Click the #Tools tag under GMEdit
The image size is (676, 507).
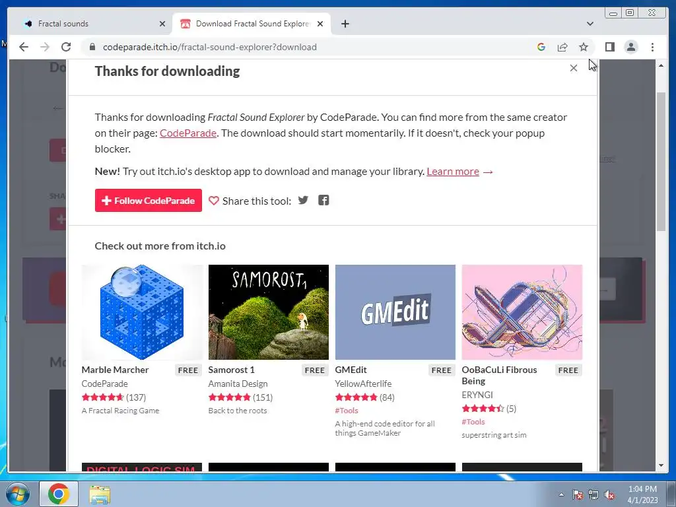point(347,411)
